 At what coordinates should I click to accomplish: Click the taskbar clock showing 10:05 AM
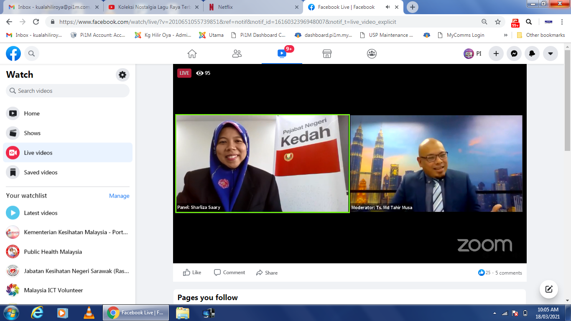tap(548, 313)
